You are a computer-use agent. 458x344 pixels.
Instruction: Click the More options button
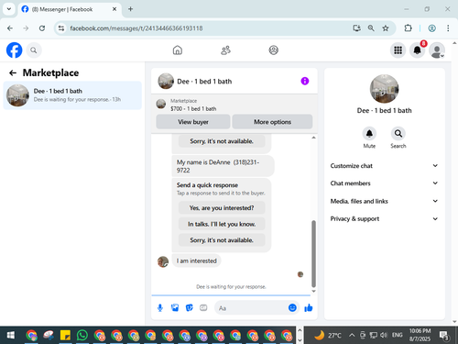pos(272,122)
